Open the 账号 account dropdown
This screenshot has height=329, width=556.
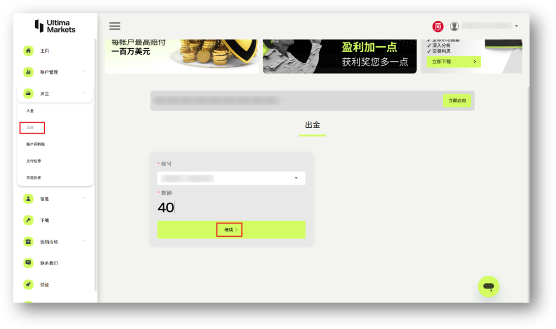231,178
